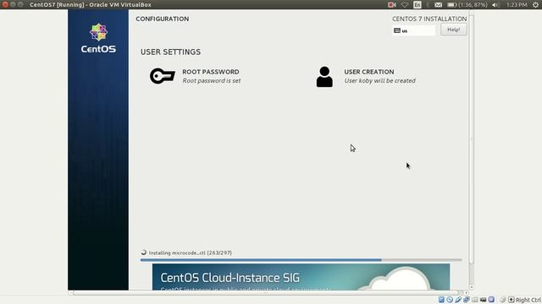Open the 'En' input source indicator
542x304 pixels.
tap(418, 4)
